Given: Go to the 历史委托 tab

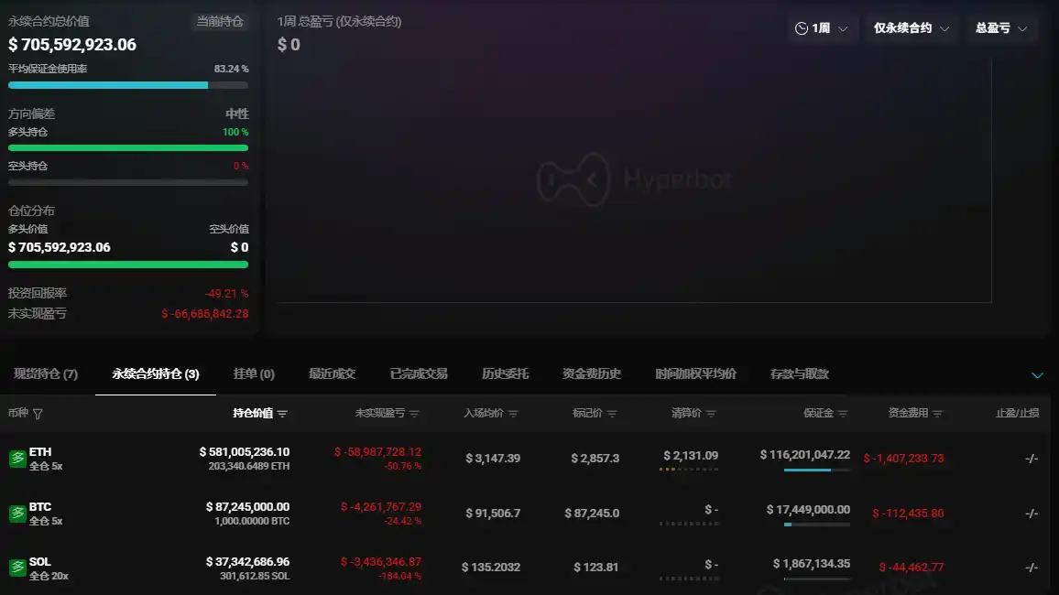Looking at the screenshot, I should point(505,373).
